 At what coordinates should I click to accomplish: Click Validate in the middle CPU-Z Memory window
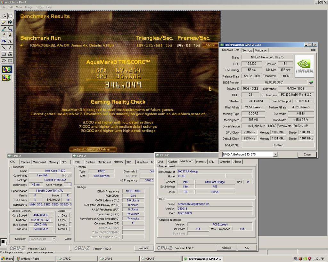click(143, 248)
